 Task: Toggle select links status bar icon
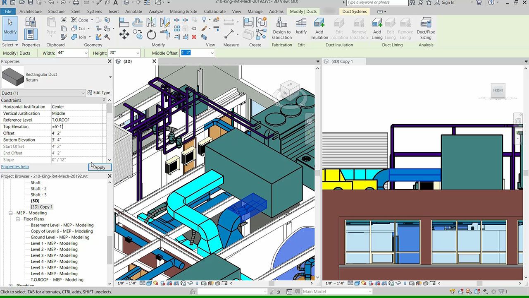452,291
